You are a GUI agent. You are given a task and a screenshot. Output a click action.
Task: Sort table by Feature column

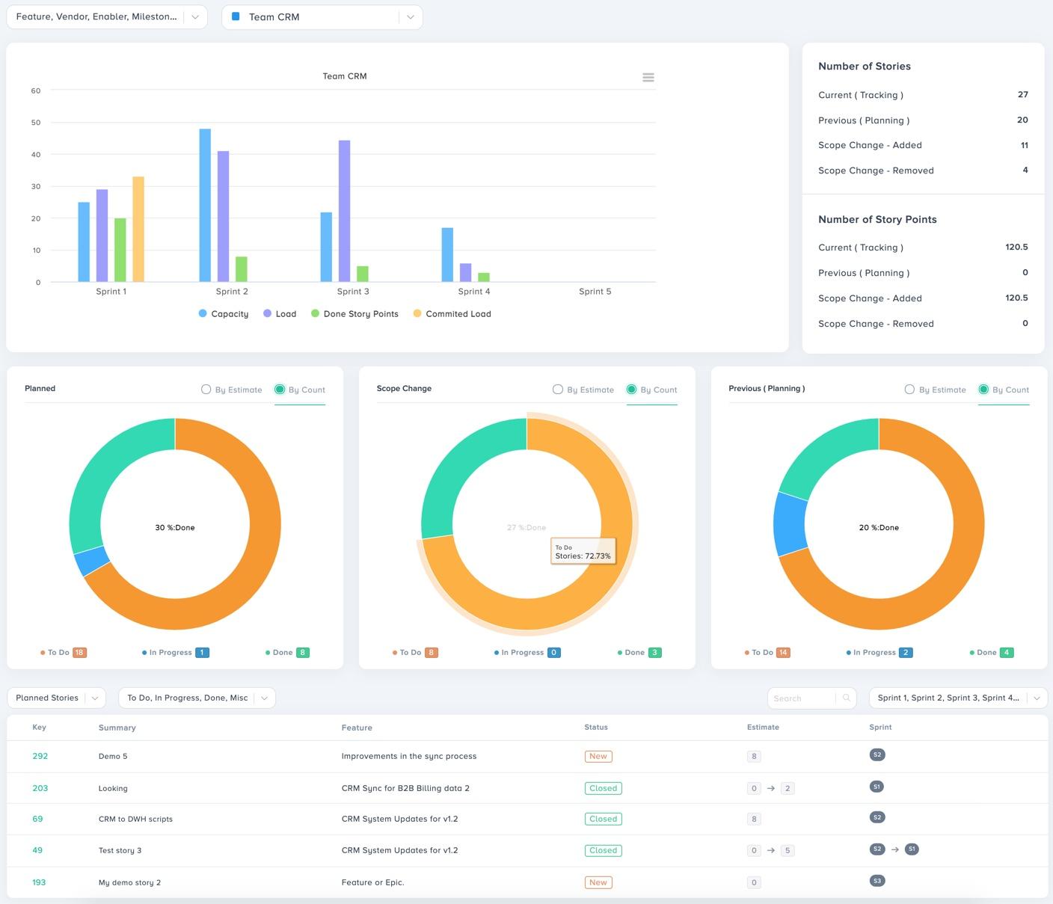tap(357, 728)
